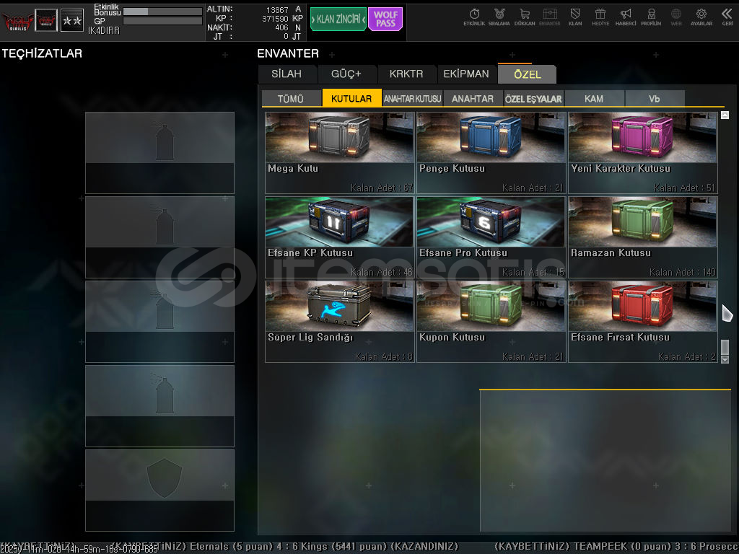Click the Klan Zinciri green button
This screenshot has width=739, height=554.
click(338, 19)
